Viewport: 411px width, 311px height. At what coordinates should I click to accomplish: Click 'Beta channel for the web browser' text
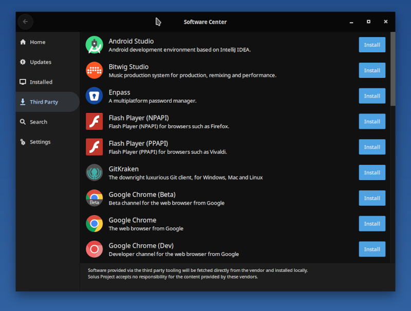click(166, 203)
